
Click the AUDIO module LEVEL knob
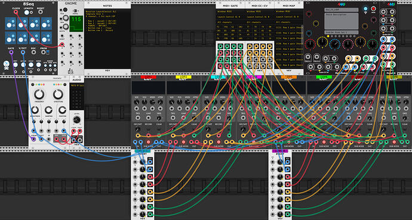pyautogui.click(x=76, y=120)
